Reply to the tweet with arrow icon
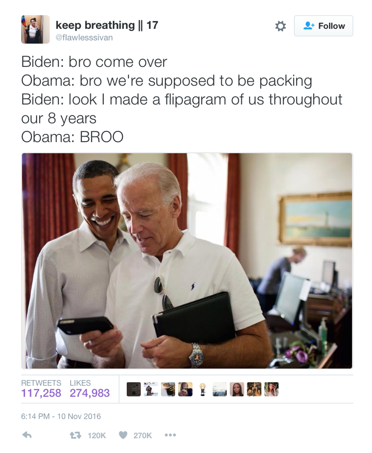372x453 pixels. (x=27, y=435)
